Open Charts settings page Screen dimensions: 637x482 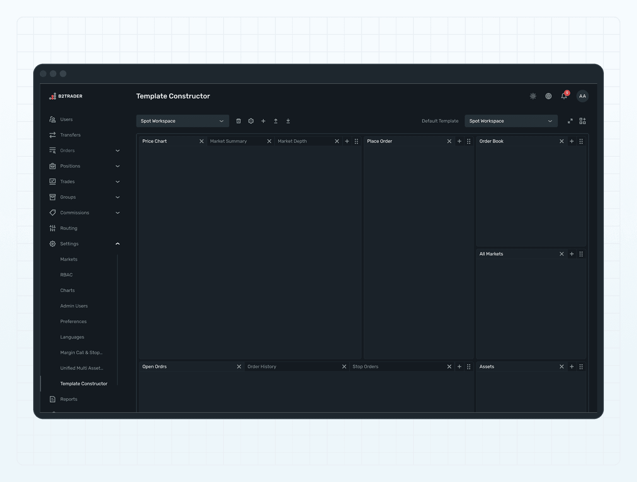tap(68, 291)
